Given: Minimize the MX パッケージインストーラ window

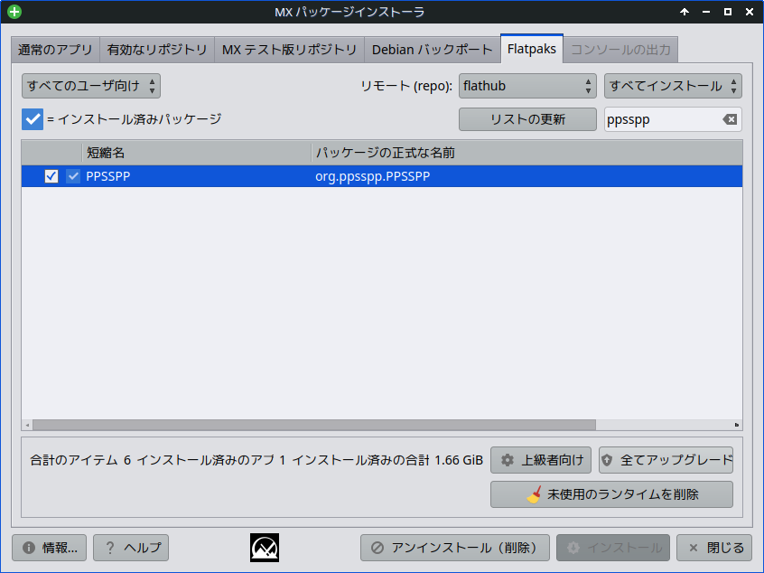Looking at the screenshot, I should point(706,12).
